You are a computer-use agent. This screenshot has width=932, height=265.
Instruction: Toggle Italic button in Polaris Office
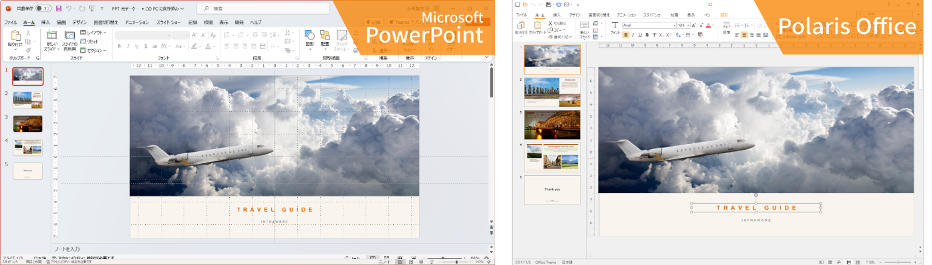(x=633, y=35)
